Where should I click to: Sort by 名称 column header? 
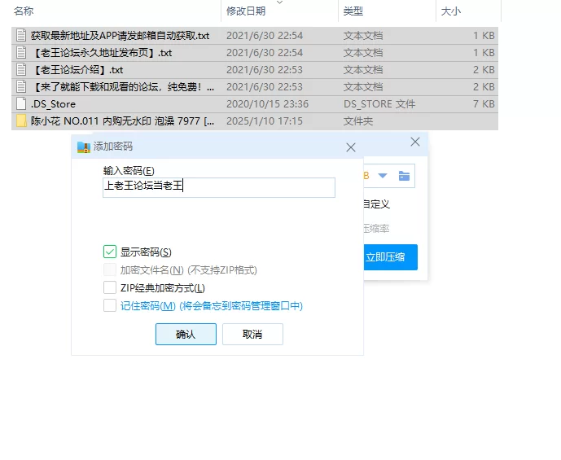(24, 11)
